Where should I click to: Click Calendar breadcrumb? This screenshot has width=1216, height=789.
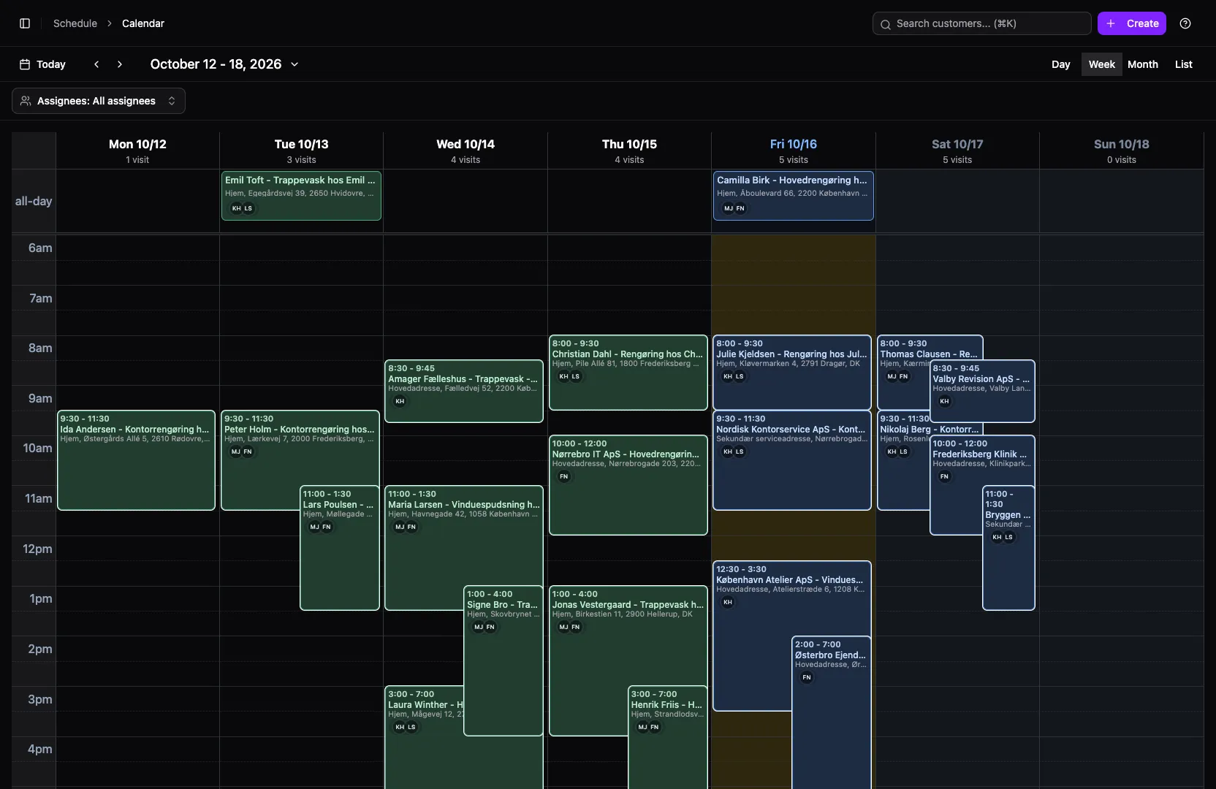[x=143, y=23]
